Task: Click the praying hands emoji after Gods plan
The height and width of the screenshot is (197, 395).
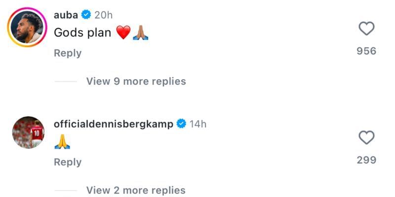Action: coord(141,33)
